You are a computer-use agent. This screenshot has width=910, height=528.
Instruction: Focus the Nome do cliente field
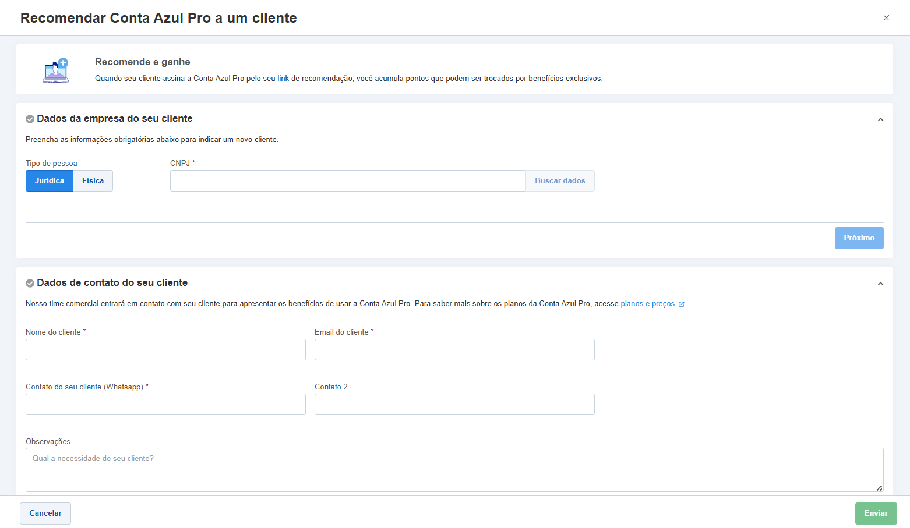pos(165,350)
